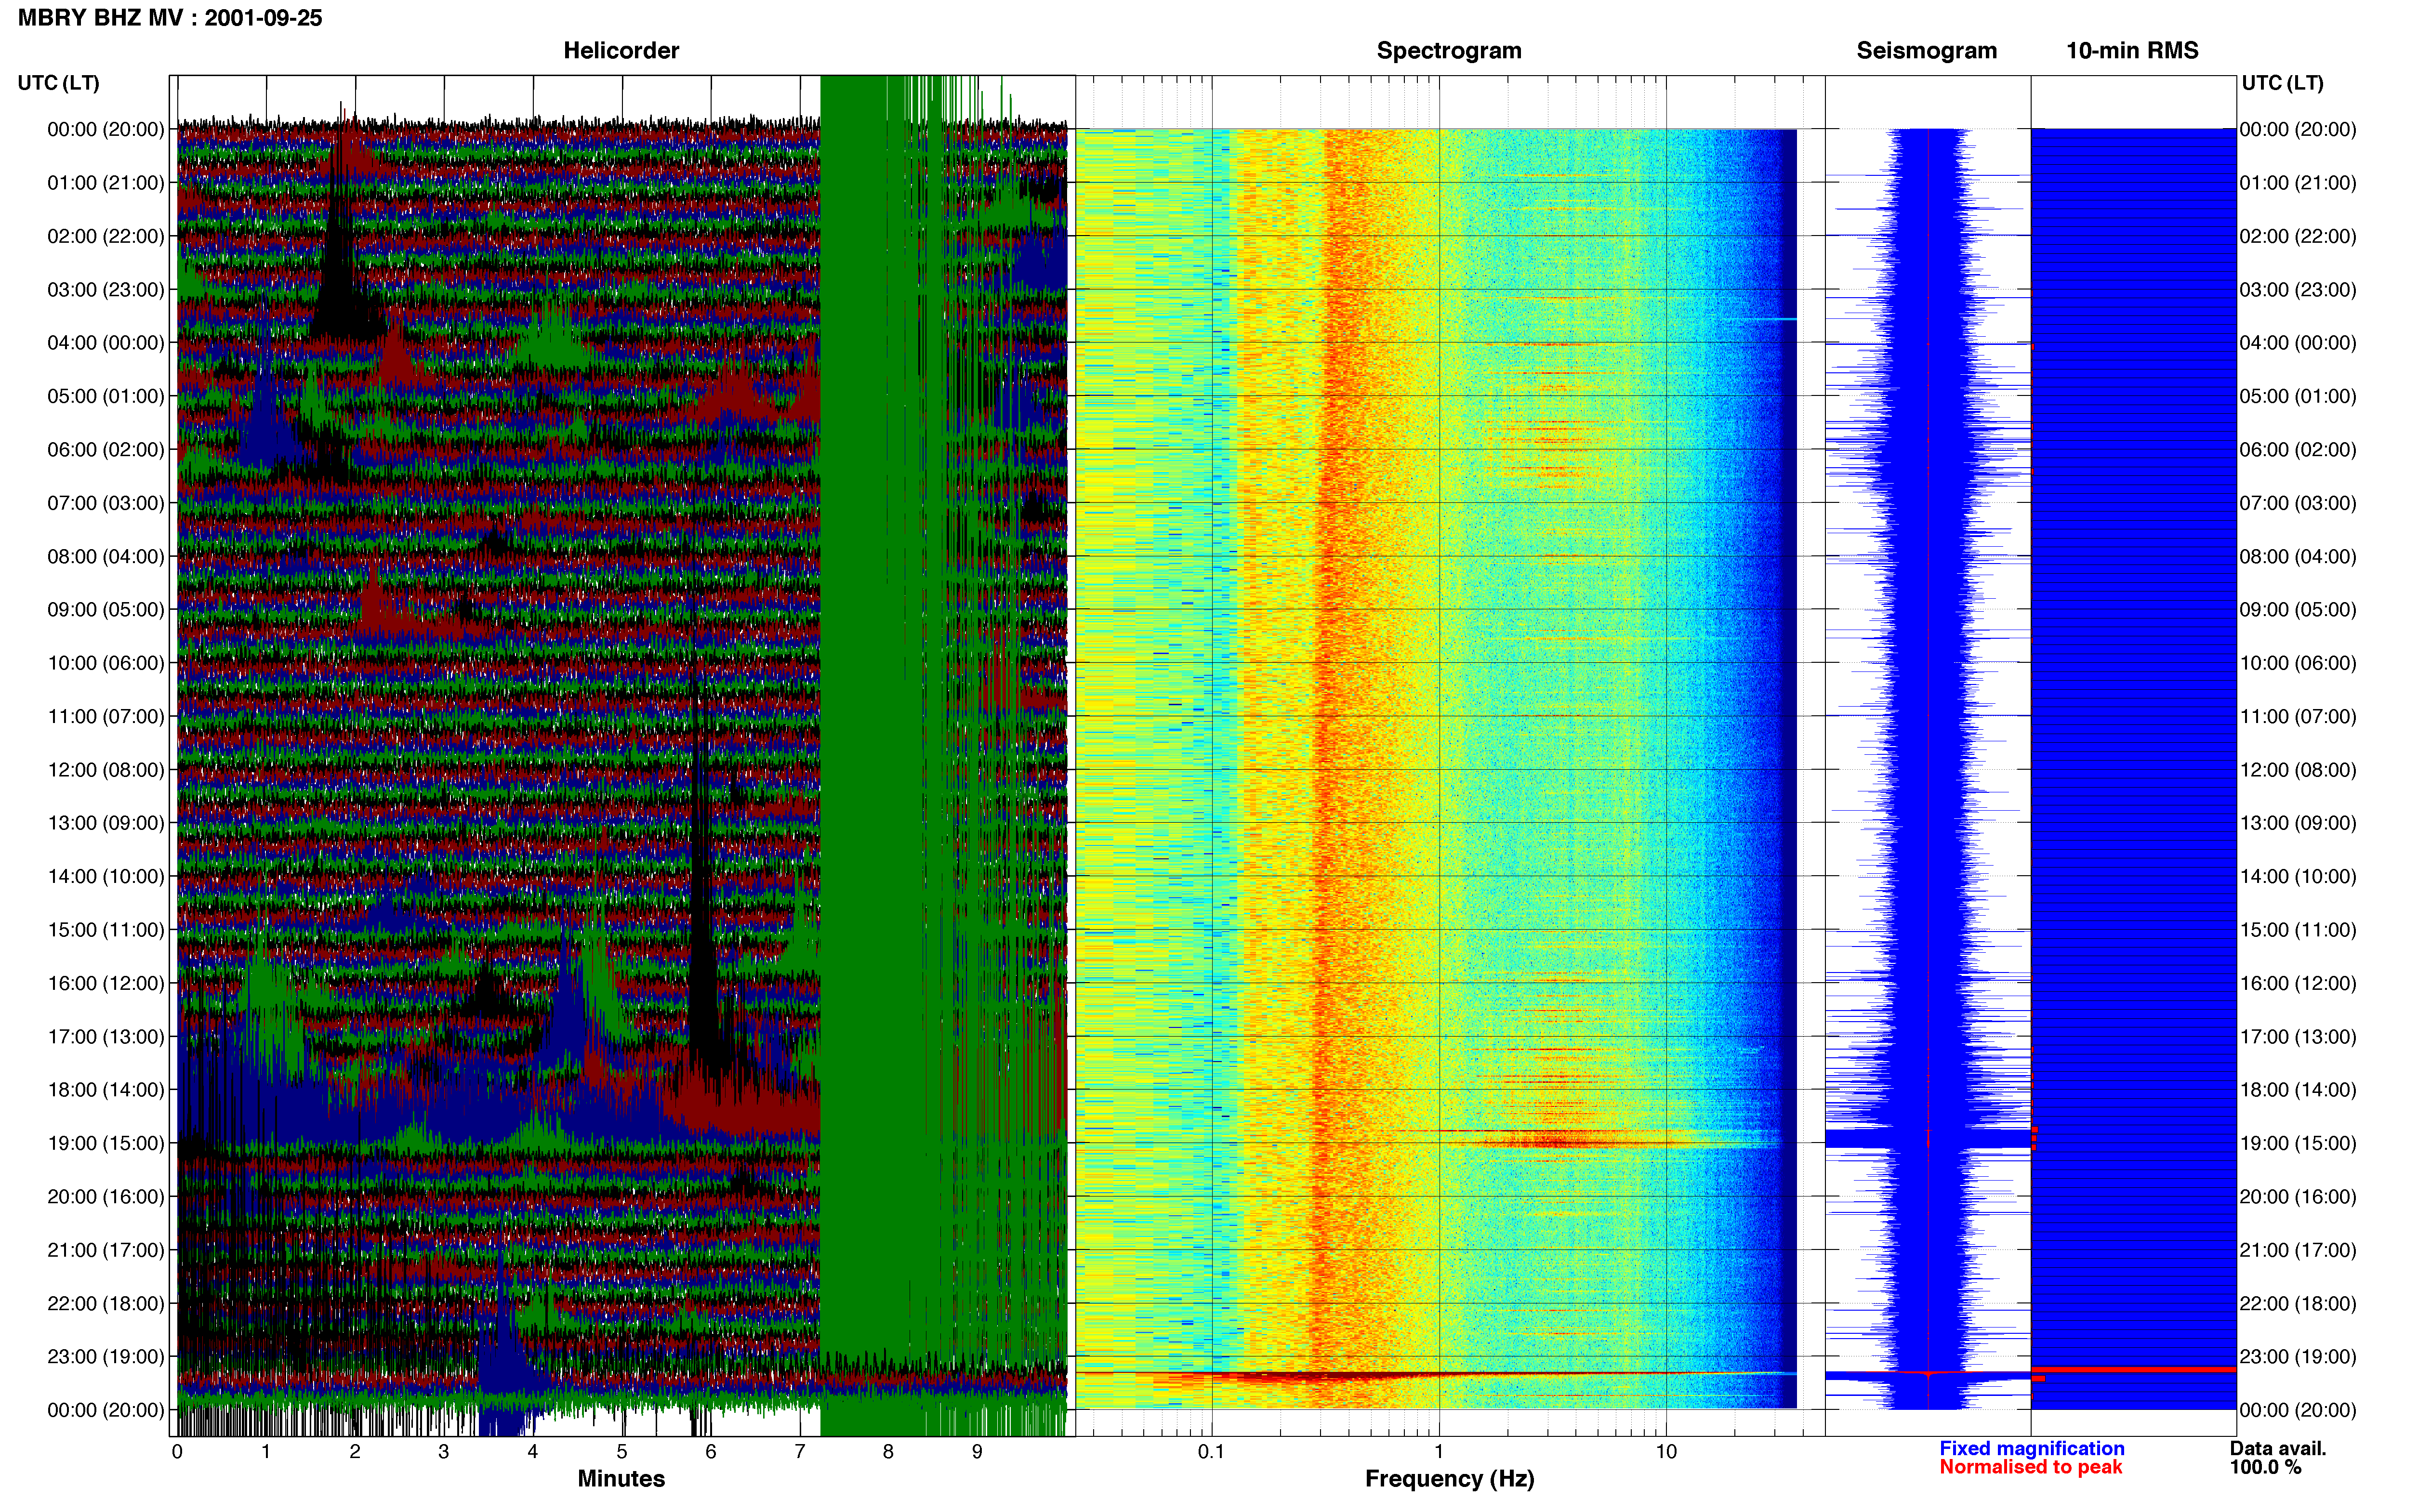
Task: Click '07:00 (03:00)' on RMS-side time axis
Action: [x=2298, y=503]
